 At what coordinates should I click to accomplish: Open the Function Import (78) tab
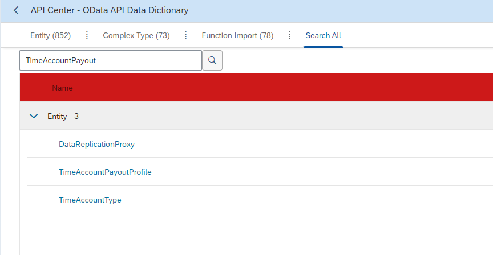(x=238, y=35)
